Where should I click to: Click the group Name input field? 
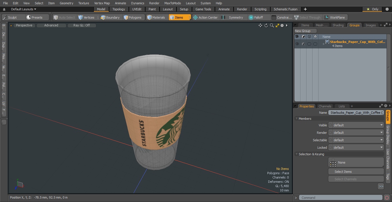coord(356,113)
